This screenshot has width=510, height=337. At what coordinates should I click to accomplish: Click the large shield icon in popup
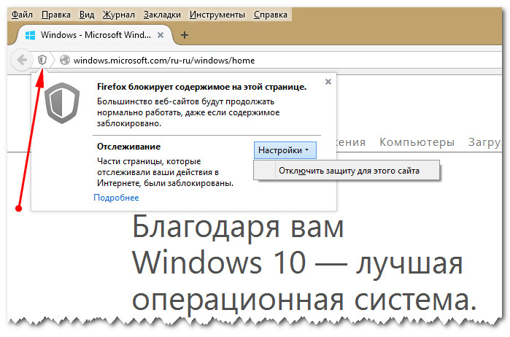point(62,103)
